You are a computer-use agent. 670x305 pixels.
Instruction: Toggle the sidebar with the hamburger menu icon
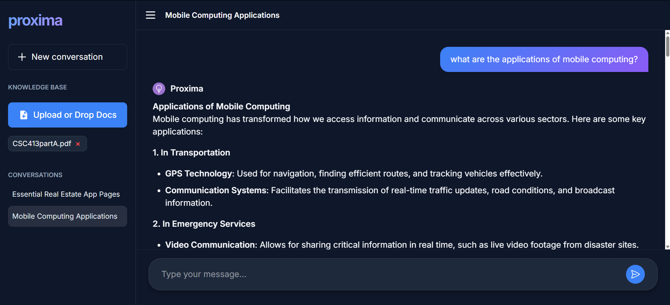pos(151,15)
